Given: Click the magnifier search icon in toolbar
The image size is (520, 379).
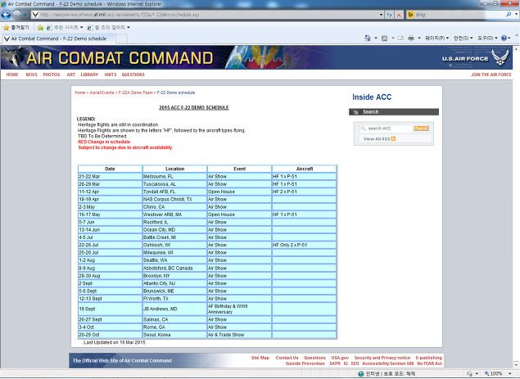Looking at the screenshot, I should pos(509,14).
